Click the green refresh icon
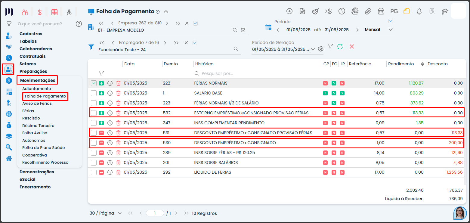The width and height of the screenshot is (470, 223). 340,46
